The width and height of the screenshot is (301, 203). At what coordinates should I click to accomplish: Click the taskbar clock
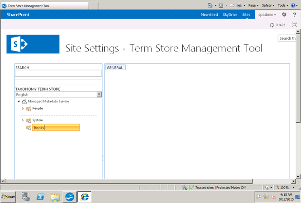pos(286,197)
